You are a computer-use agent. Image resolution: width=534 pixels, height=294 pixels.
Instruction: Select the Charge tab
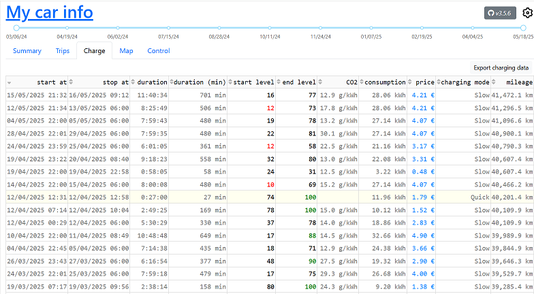pyautogui.click(x=94, y=50)
